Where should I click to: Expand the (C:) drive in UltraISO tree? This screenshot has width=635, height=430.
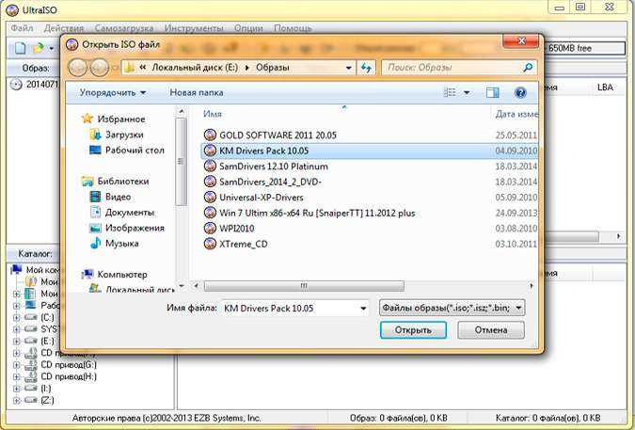coord(17,317)
